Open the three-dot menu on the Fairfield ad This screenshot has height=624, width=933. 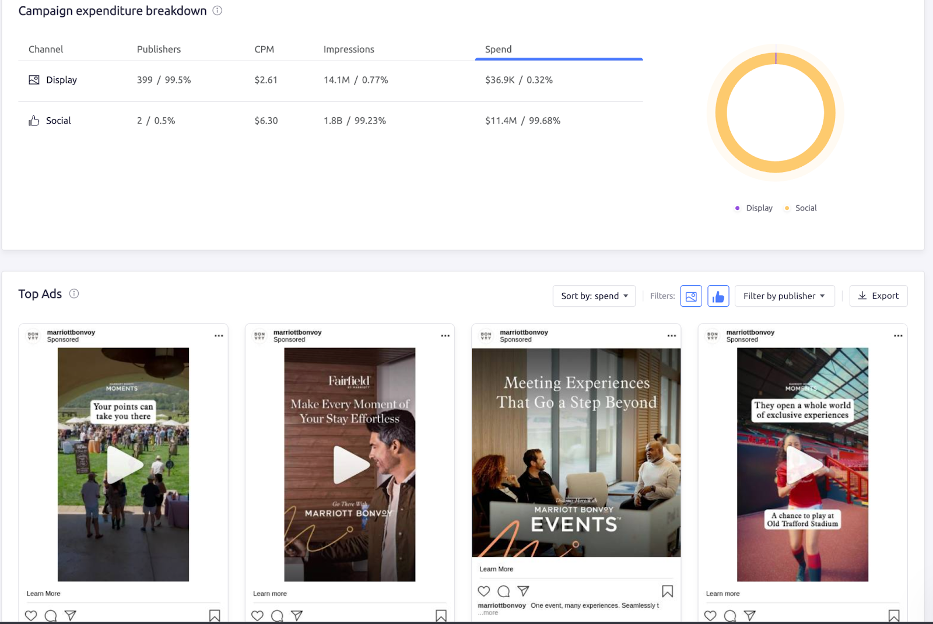[445, 335]
